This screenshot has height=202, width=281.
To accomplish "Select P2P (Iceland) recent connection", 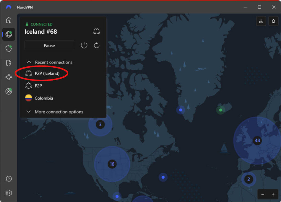I will coord(42,73).
